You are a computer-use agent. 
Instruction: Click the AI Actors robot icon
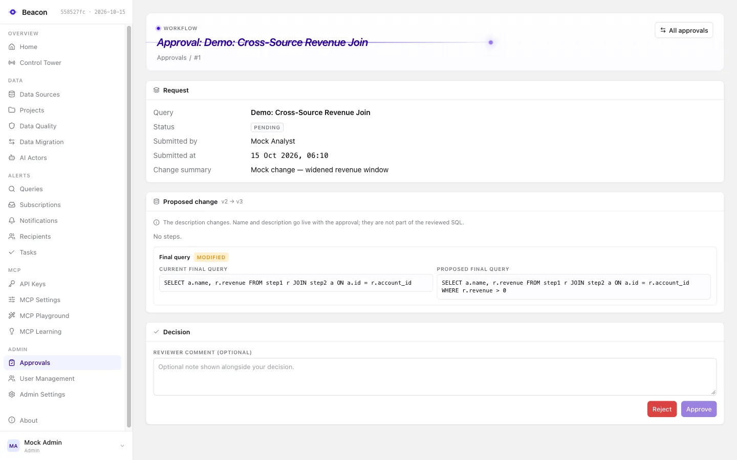click(x=12, y=157)
